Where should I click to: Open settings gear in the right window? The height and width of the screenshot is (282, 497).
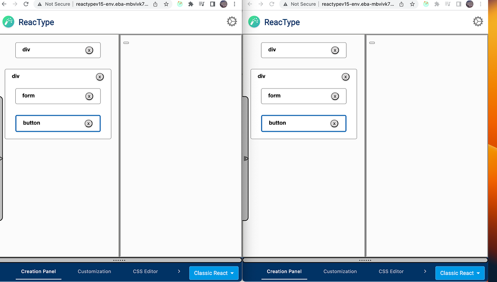(x=478, y=21)
